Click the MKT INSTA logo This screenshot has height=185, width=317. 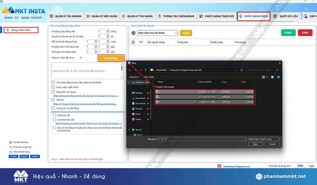click(x=24, y=11)
